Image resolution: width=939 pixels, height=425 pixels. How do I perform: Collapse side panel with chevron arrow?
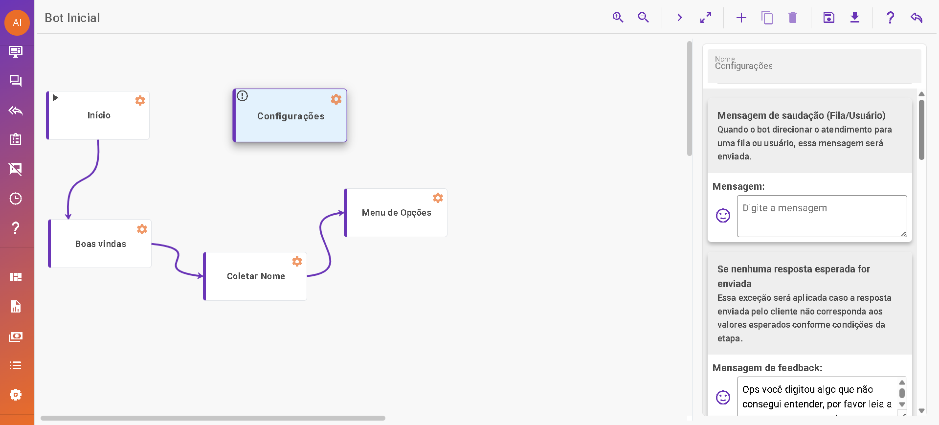(x=679, y=18)
